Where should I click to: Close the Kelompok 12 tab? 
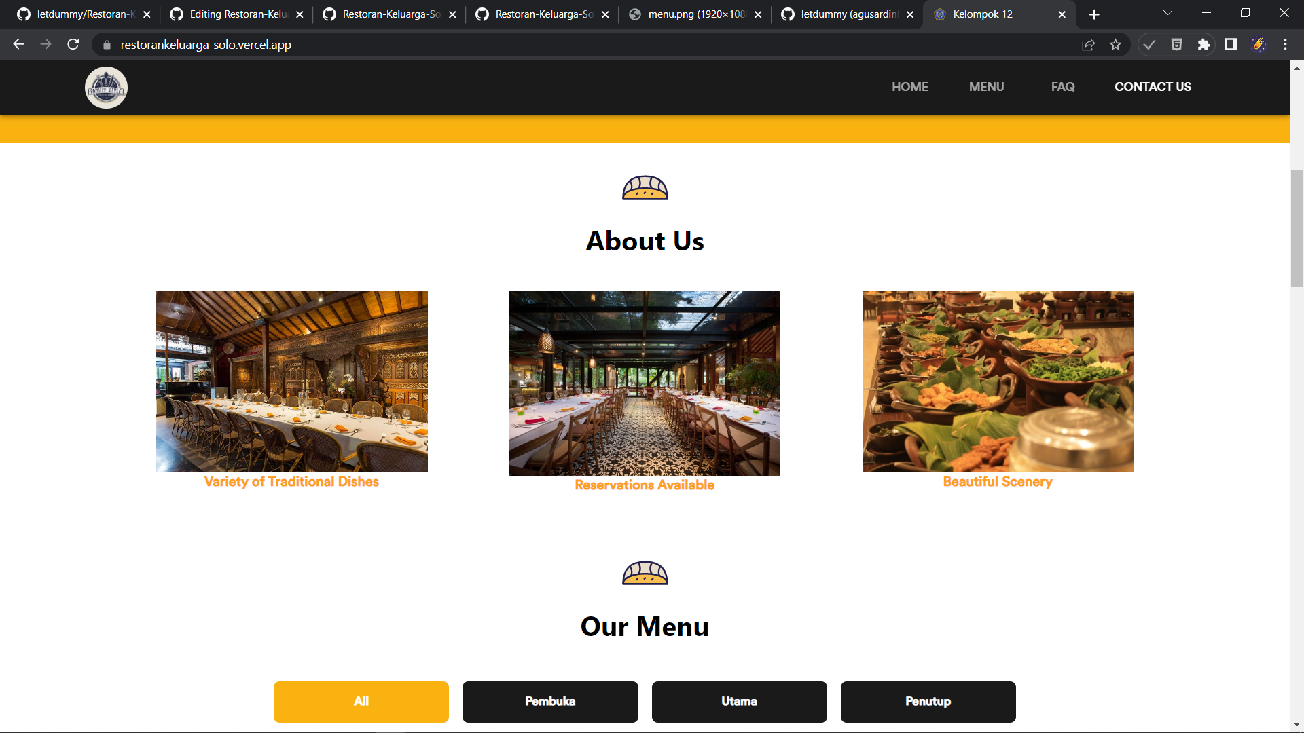pos(1062,14)
